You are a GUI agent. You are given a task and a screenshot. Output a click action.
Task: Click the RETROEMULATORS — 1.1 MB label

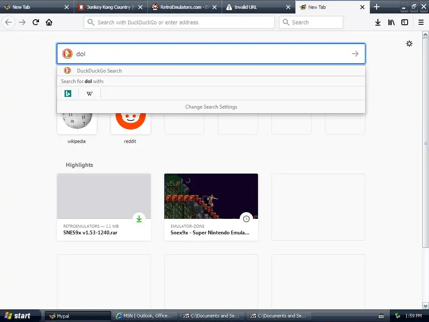pyautogui.click(x=91, y=226)
